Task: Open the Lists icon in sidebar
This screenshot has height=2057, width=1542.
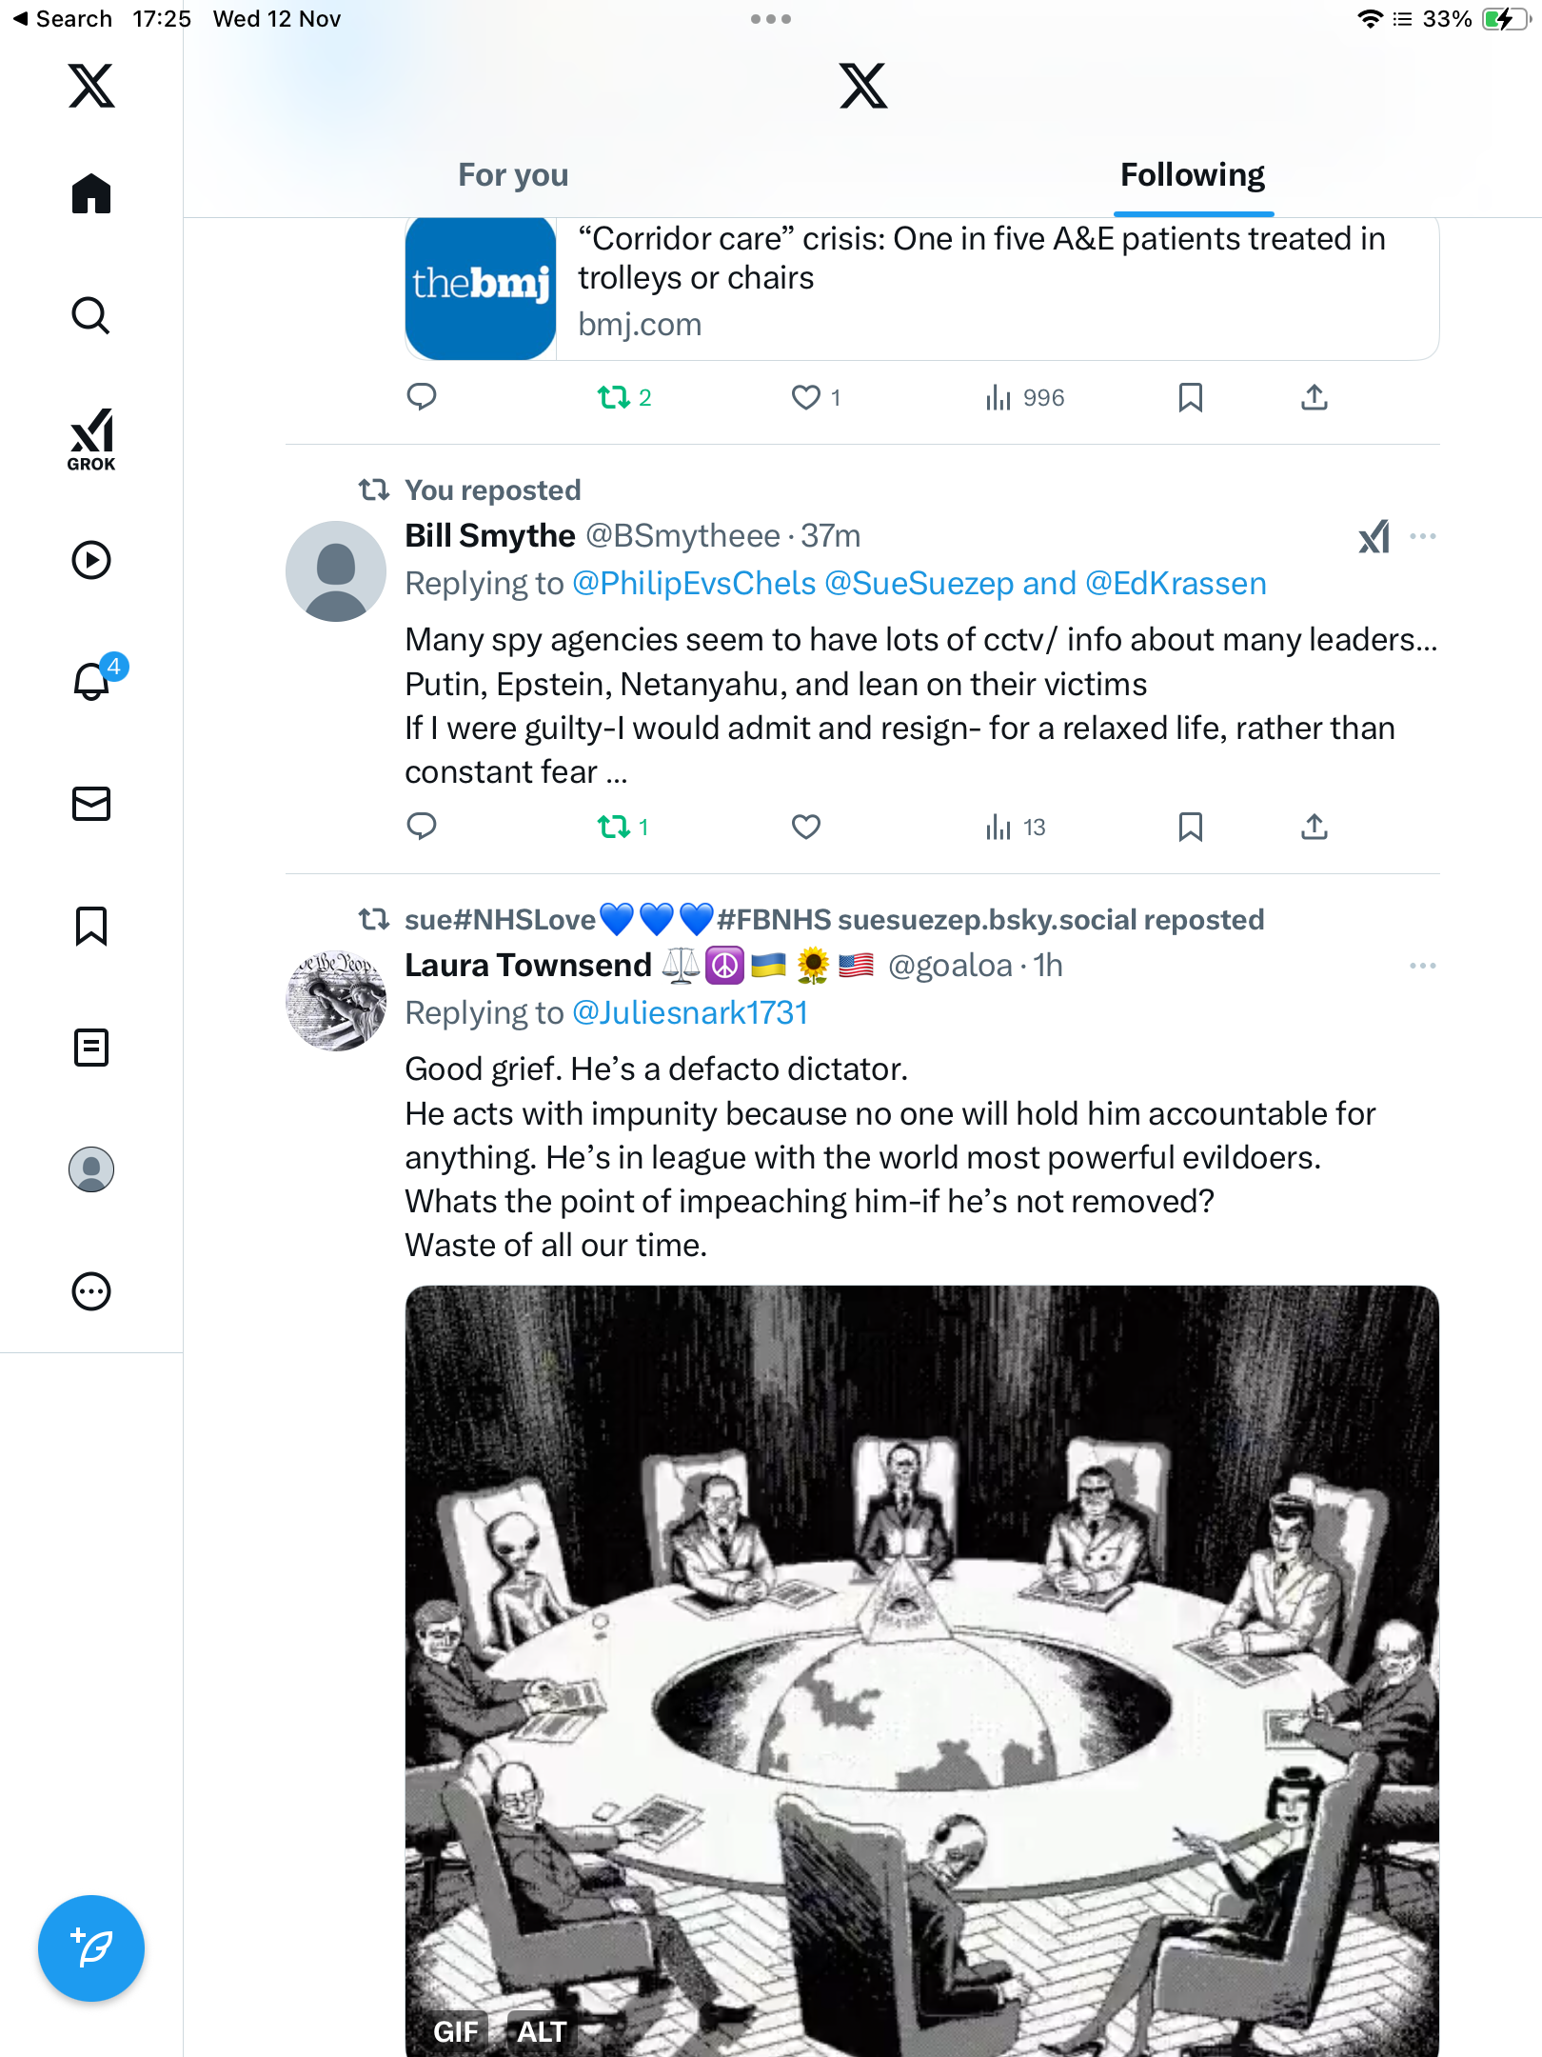Action: (91, 1048)
